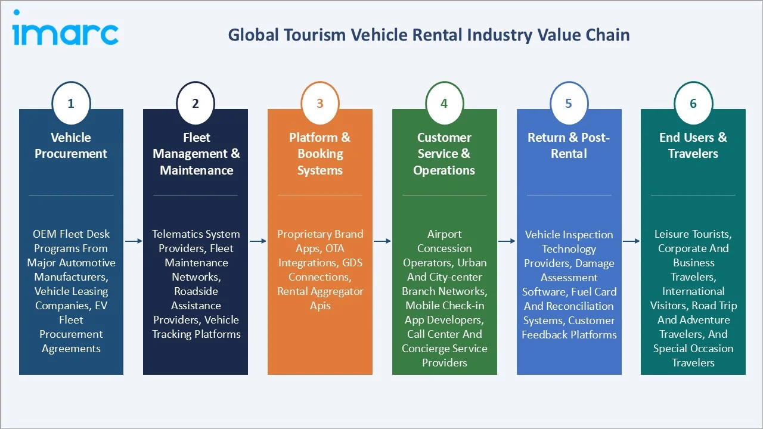Image resolution: width=763 pixels, height=429 pixels.
Task: Click the 'Platform & Booking Systems' heading
Action: click(x=320, y=154)
